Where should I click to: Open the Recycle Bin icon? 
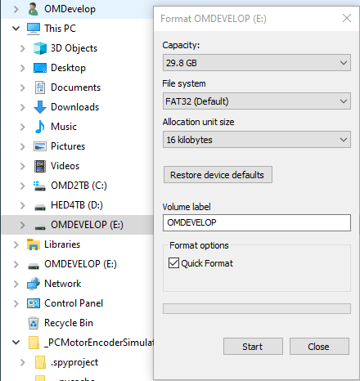click(x=34, y=323)
